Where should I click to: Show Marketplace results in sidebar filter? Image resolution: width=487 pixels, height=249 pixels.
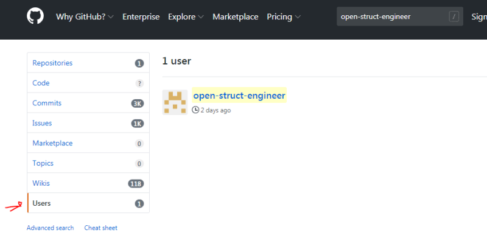[x=88, y=143]
